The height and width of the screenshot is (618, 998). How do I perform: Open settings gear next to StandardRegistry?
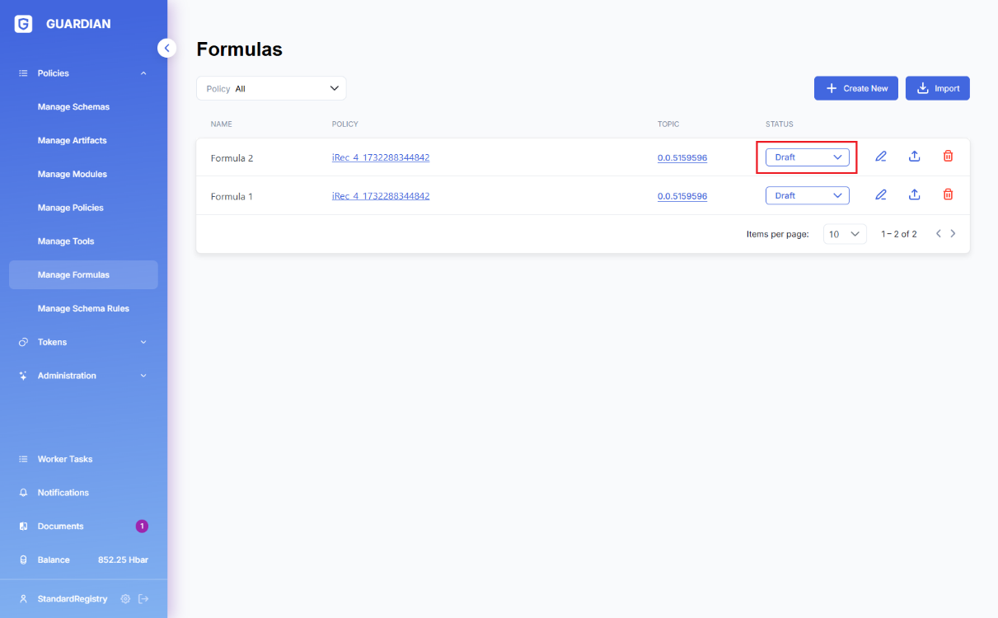pyautogui.click(x=125, y=599)
